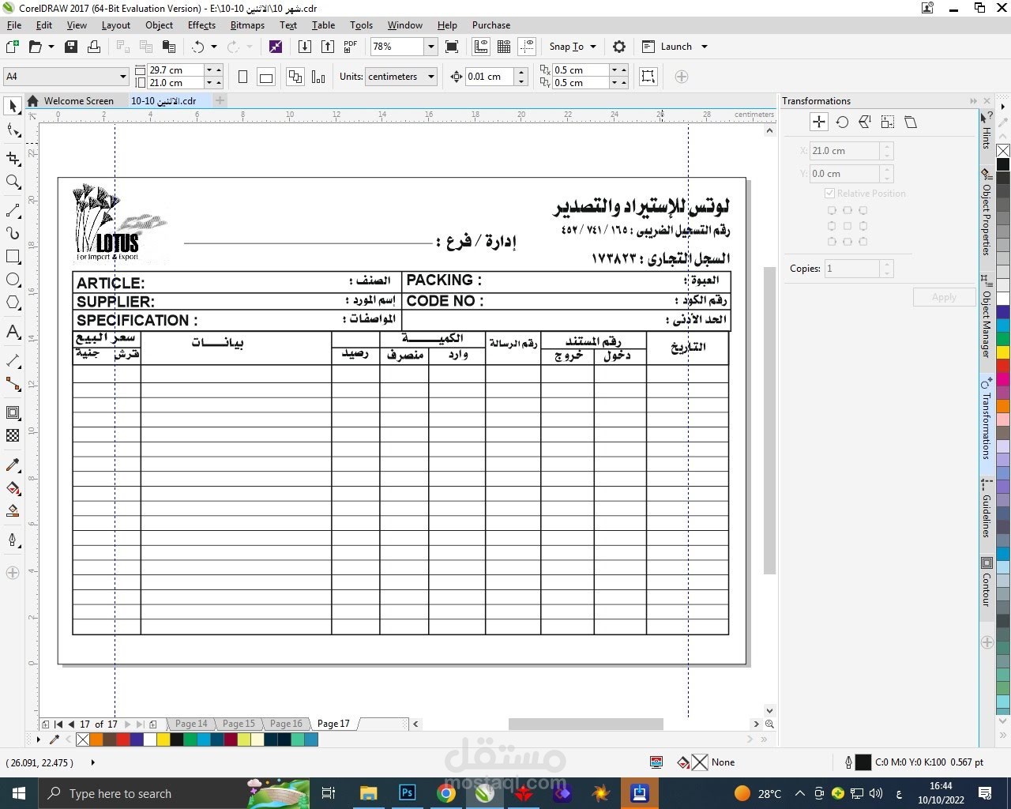Select the Size transformation icon
The height and width of the screenshot is (809, 1011).
[x=888, y=122]
